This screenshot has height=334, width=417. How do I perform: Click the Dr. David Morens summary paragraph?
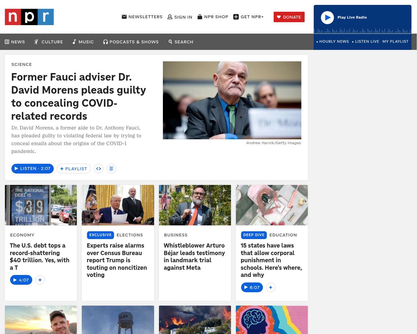click(77, 140)
